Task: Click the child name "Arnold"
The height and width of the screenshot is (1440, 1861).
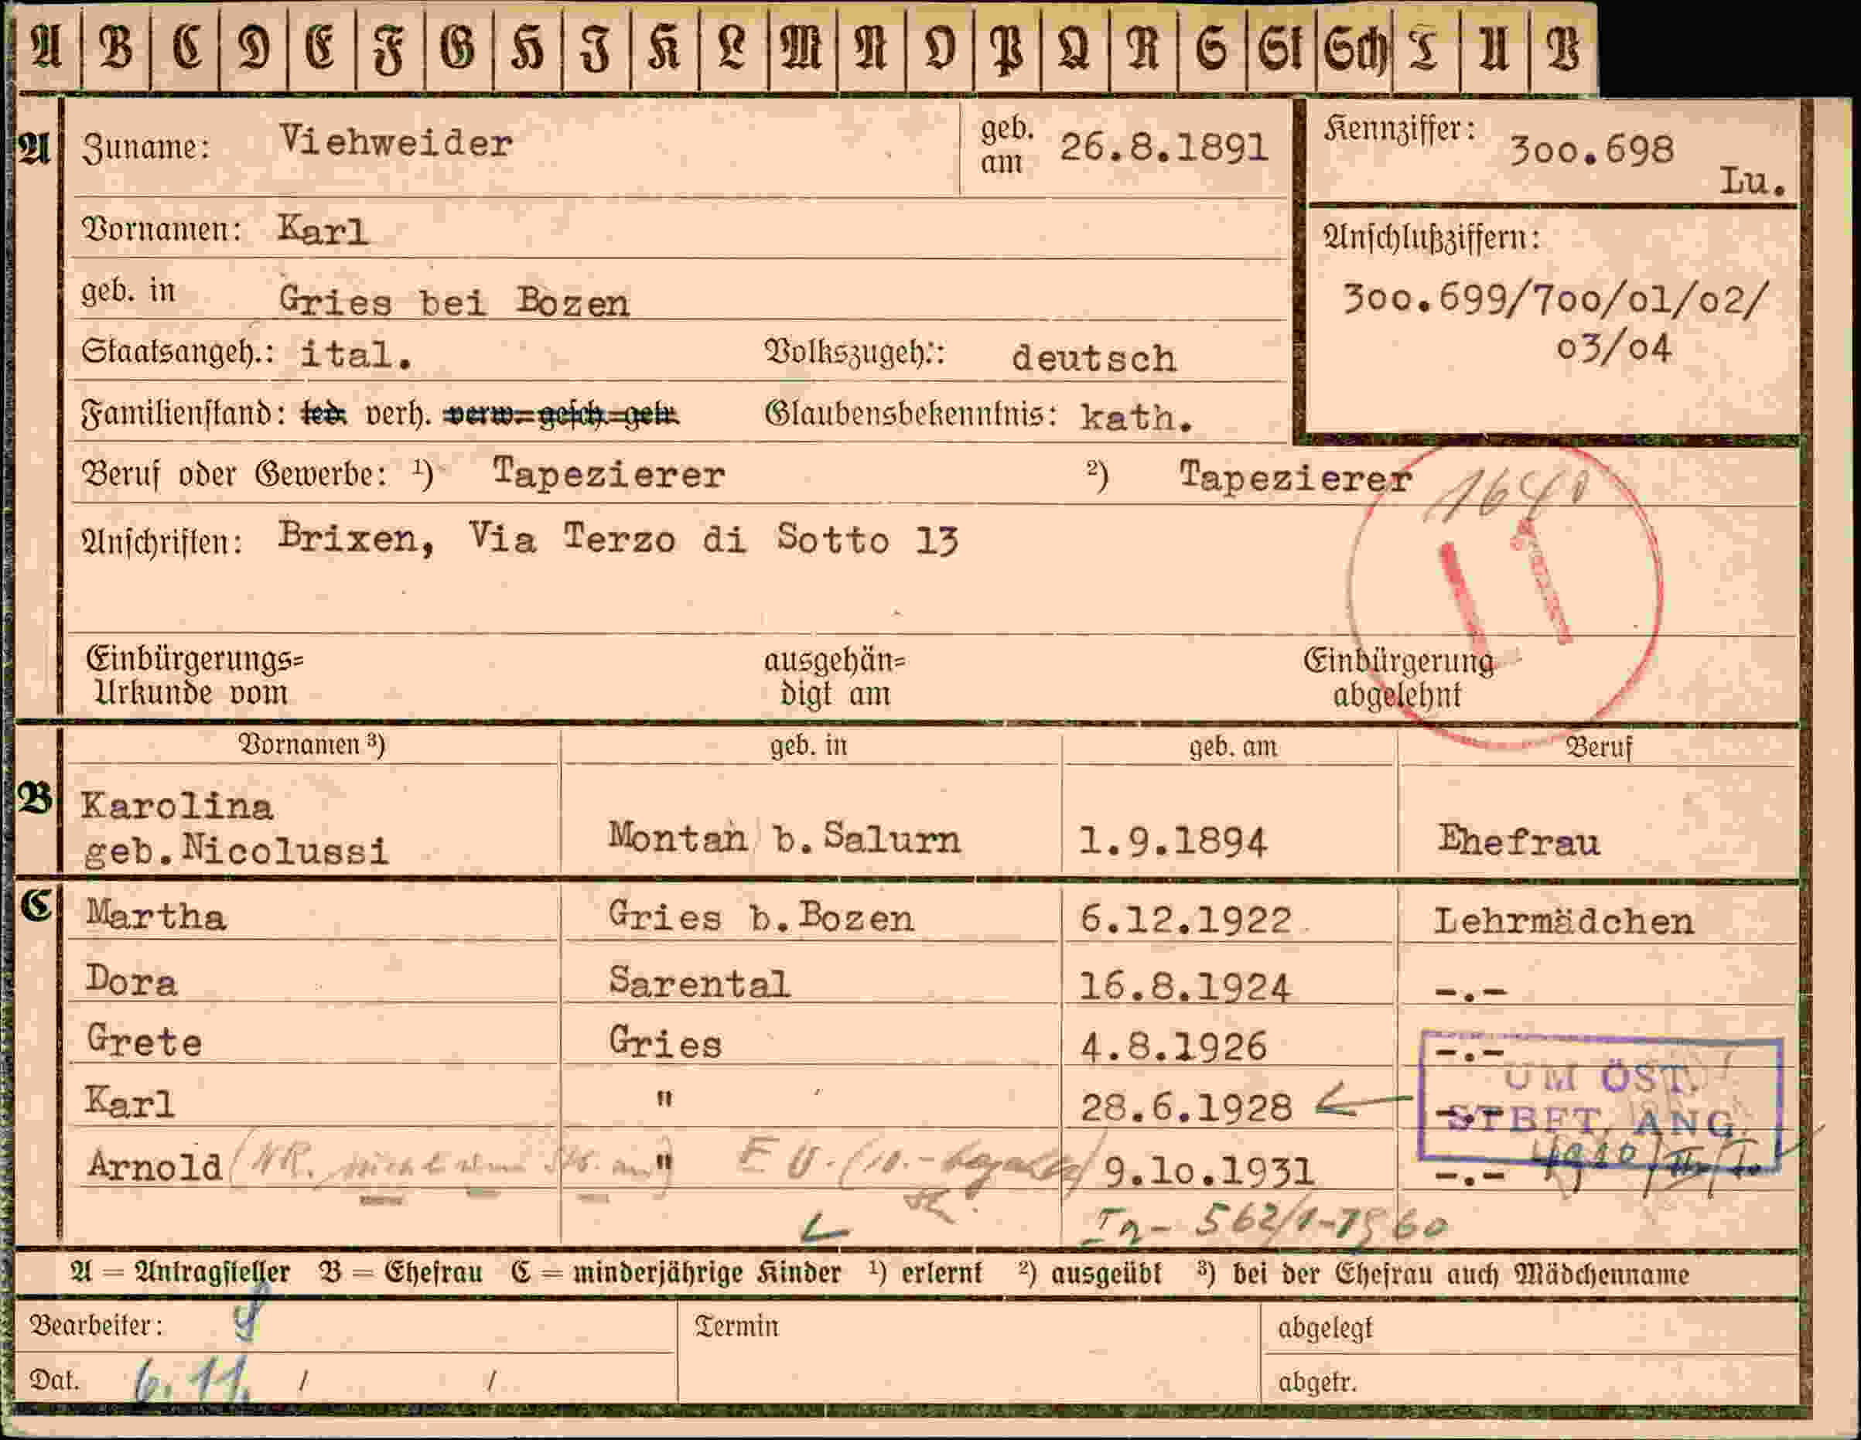Action: click(x=155, y=1165)
